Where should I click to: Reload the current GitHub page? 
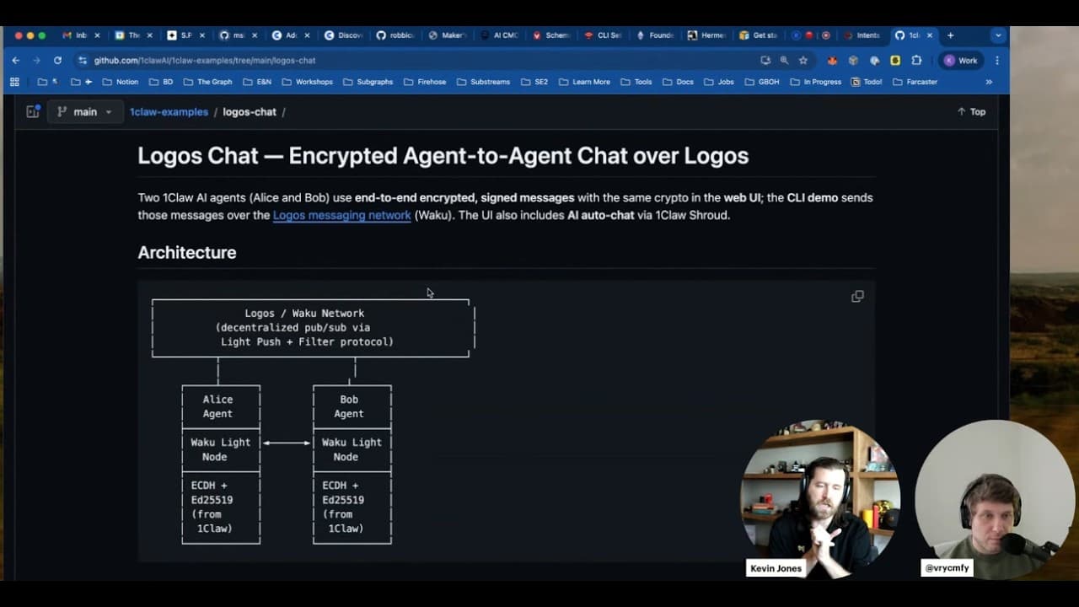pyautogui.click(x=57, y=61)
